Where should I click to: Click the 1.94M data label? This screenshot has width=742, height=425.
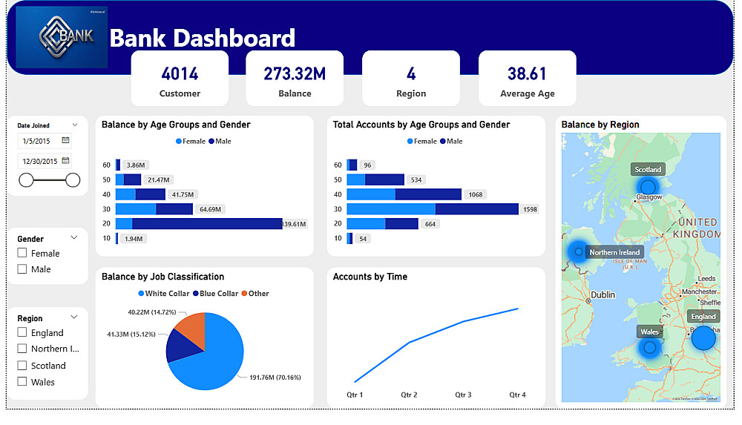[134, 239]
